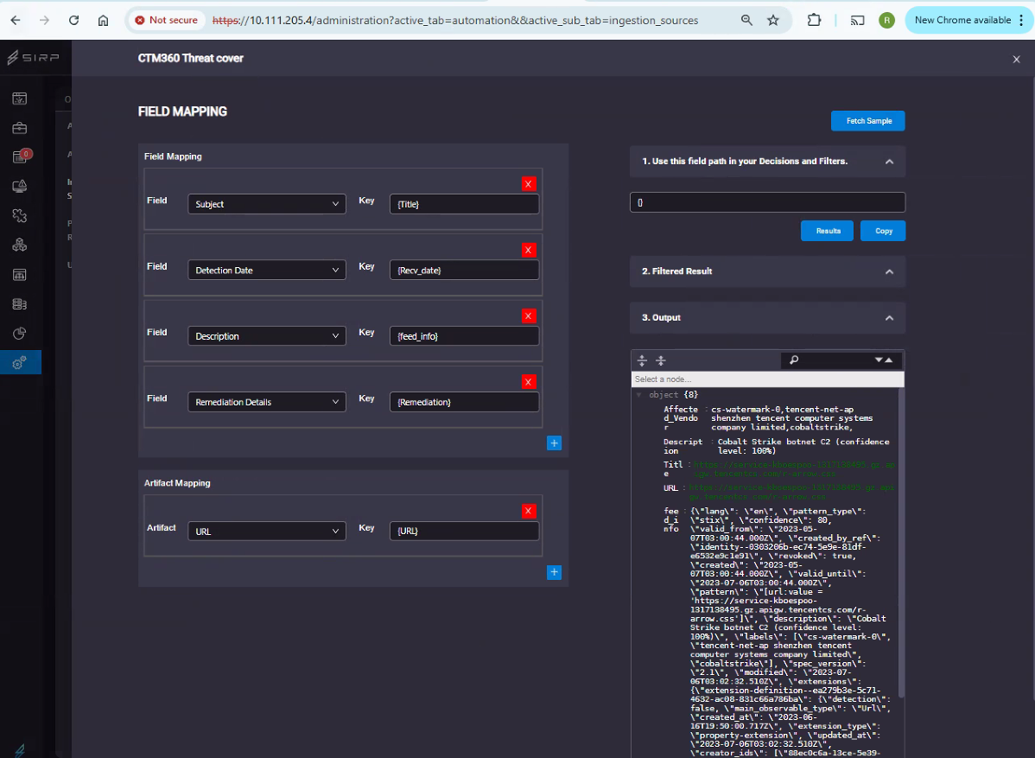Go to previous search result in output viewer
Viewport: 1035px width, 758px height.
point(888,360)
